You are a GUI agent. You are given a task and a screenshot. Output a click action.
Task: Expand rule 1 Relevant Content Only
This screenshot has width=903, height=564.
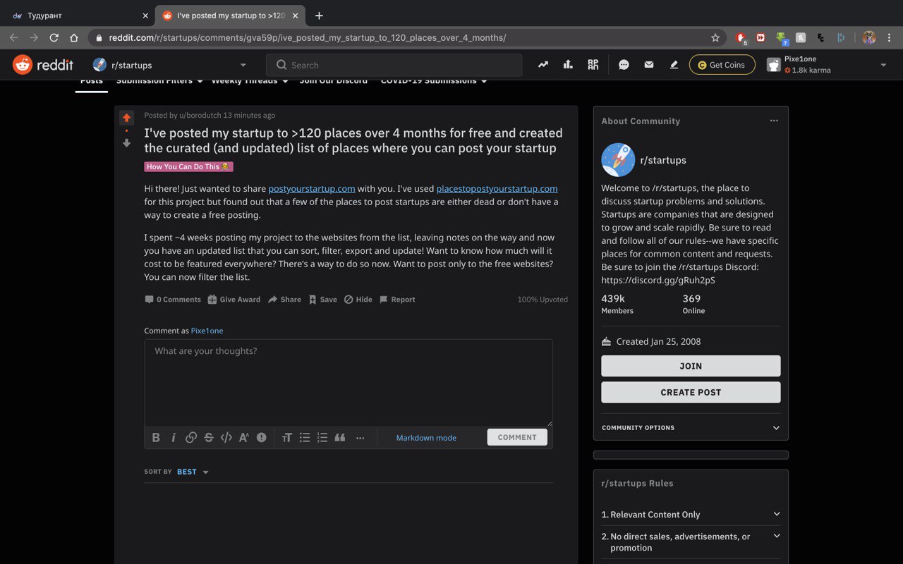(691, 515)
